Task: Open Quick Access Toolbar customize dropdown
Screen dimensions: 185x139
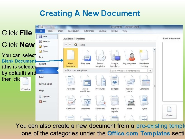Action: click(x=55, y=27)
